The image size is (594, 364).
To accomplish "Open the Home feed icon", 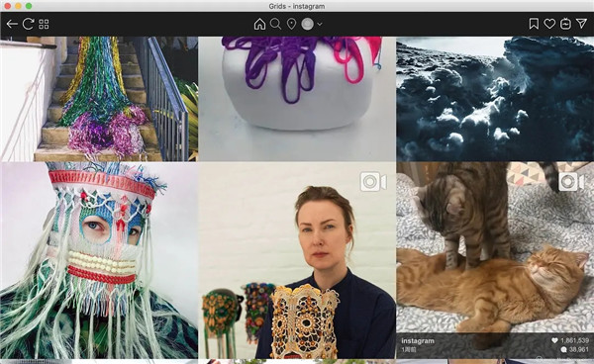I will click(x=259, y=24).
